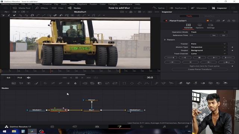Image resolution: width=239 pixels, height=134 pixels.
Task: Open the Color page from the bottom bar
Action: [x=142, y=127]
